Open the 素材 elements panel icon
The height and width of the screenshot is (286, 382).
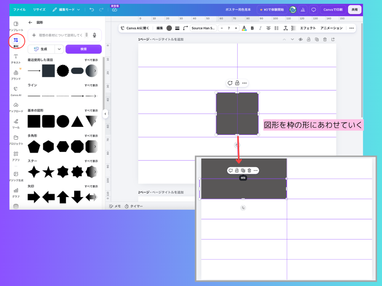click(x=16, y=42)
